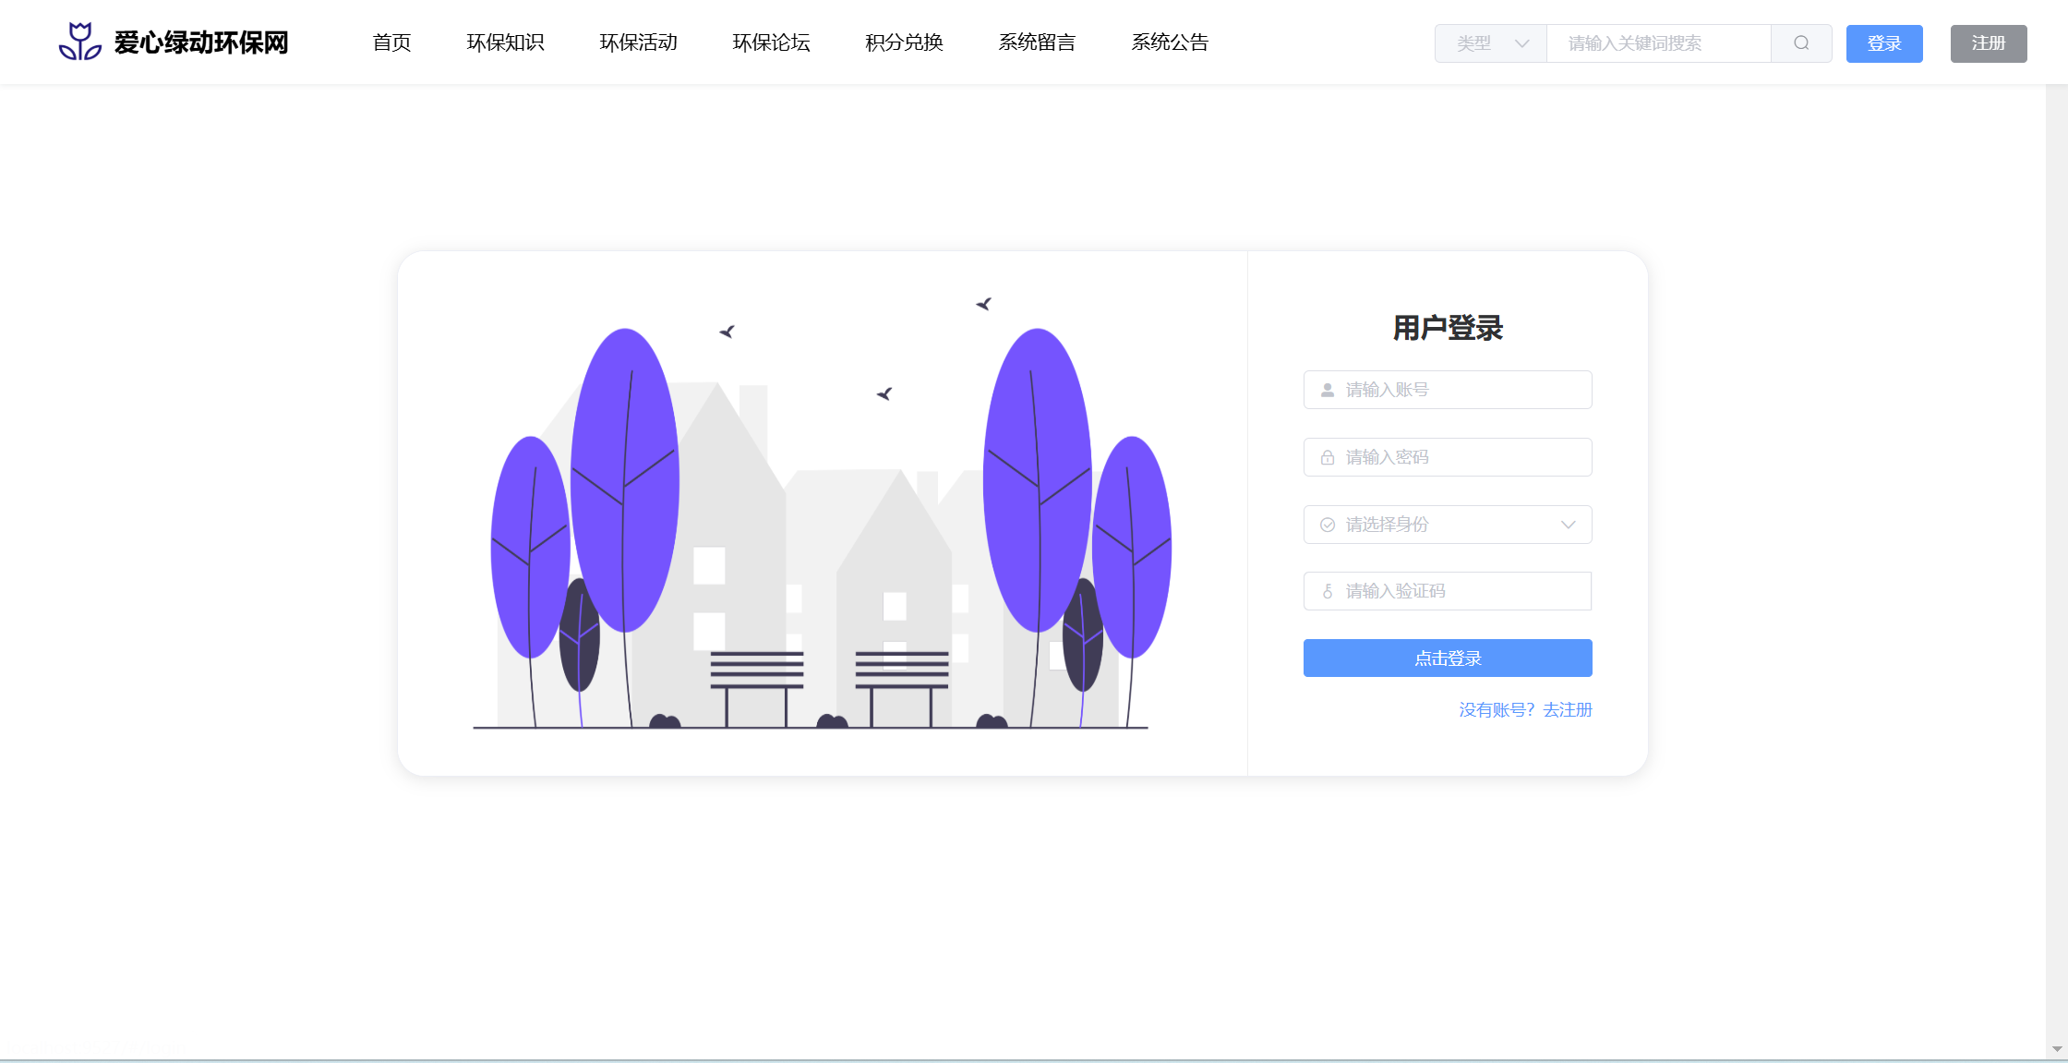The width and height of the screenshot is (2068, 1063).
Task: Focus the keyword search input field
Action: coord(1658,43)
